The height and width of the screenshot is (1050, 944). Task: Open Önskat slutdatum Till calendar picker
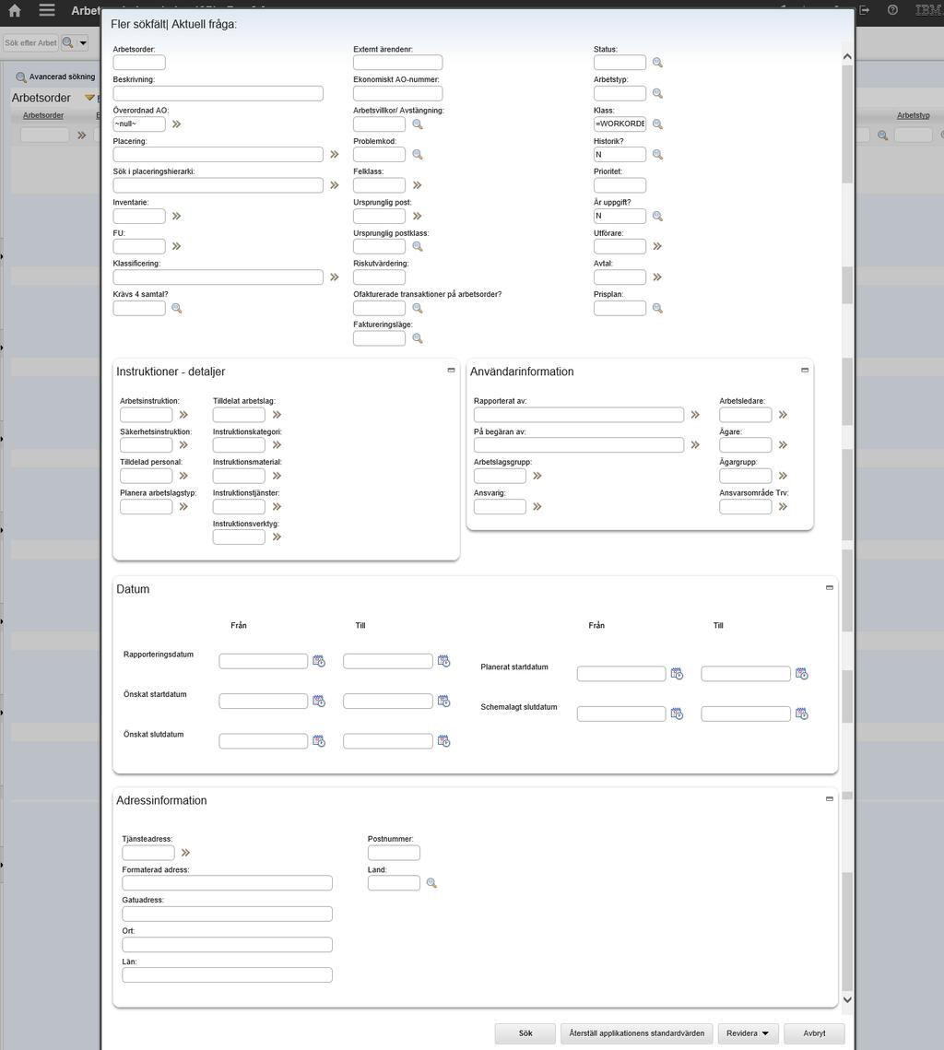pyautogui.click(x=443, y=741)
